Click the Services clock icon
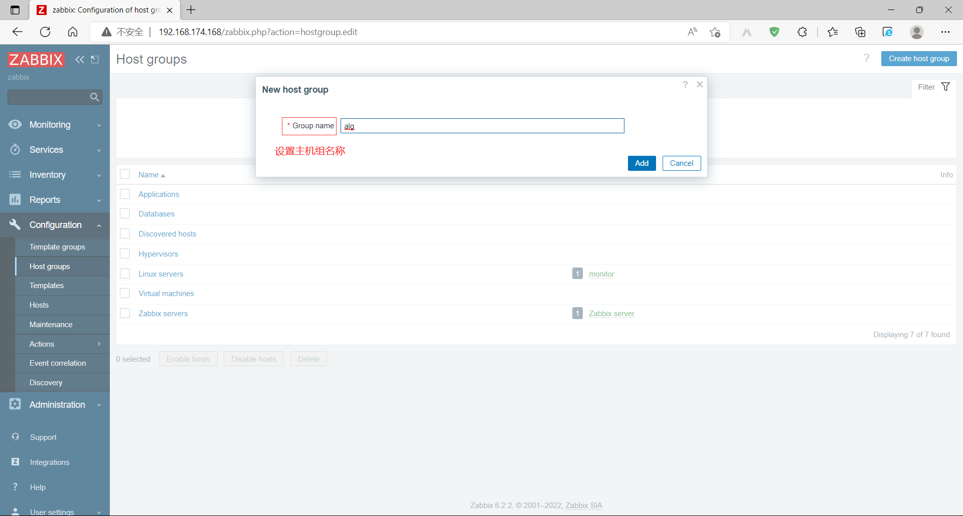Screen dimensions: 963x516 click(15, 149)
